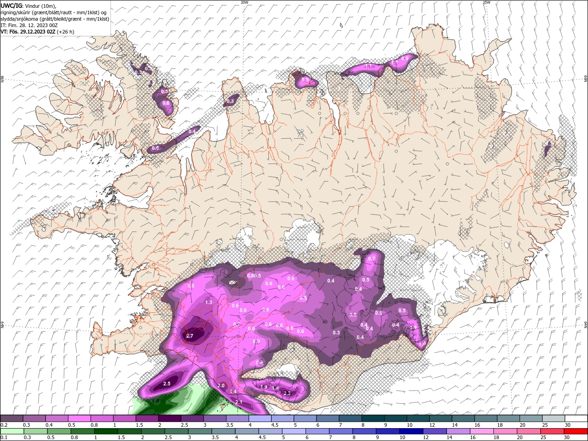Click the upper legend swatch for 0.2–0.3 mm
This screenshot has width=588, height=441.
pos(11,418)
